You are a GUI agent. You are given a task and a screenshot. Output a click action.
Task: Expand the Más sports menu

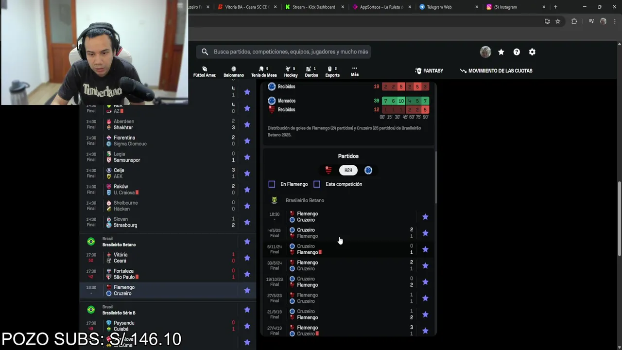point(355,71)
